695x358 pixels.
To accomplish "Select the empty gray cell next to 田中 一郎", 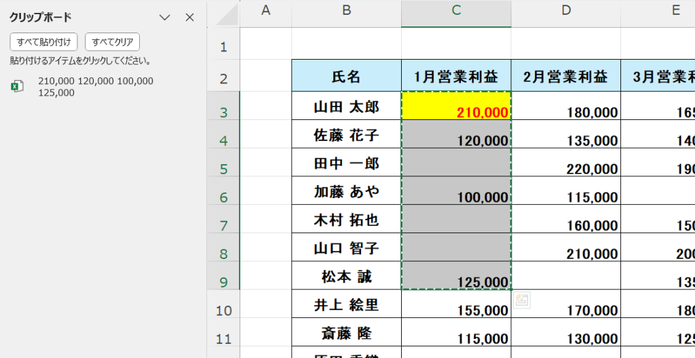I will pyautogui.click(x=456, y=163).
